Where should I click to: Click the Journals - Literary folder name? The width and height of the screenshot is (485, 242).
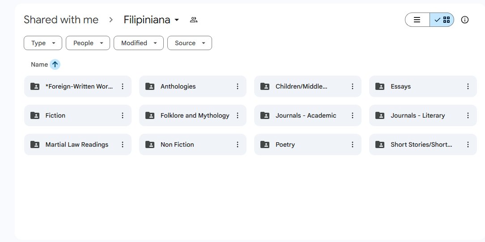point(417,115)
